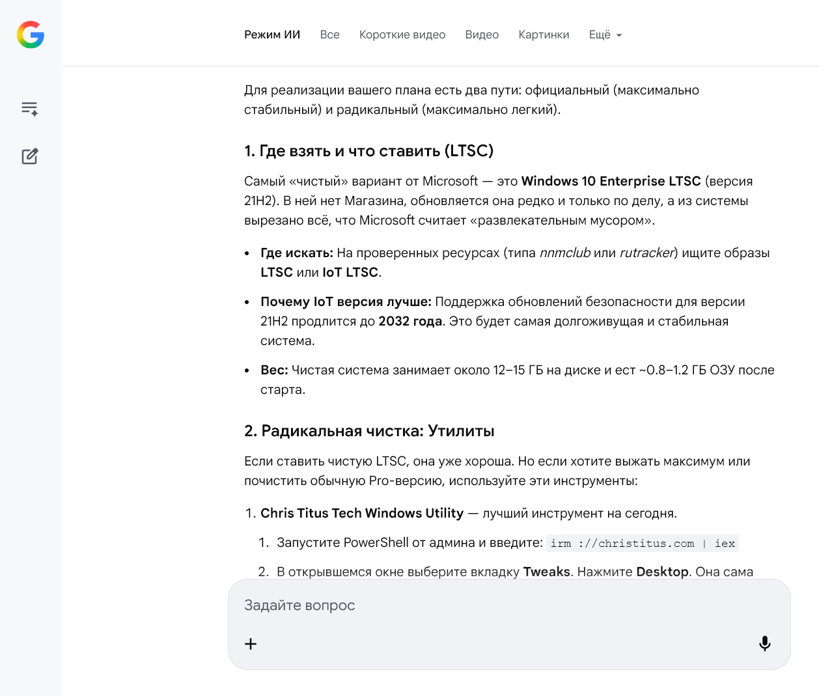Screen dimensions: 819x696
Task: Click the irm christitus.com PowerShell code snippet
Action: 642,543
